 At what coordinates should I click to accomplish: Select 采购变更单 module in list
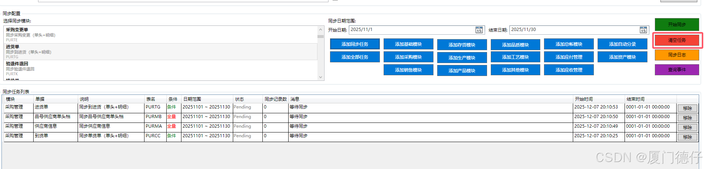point(160,35)
